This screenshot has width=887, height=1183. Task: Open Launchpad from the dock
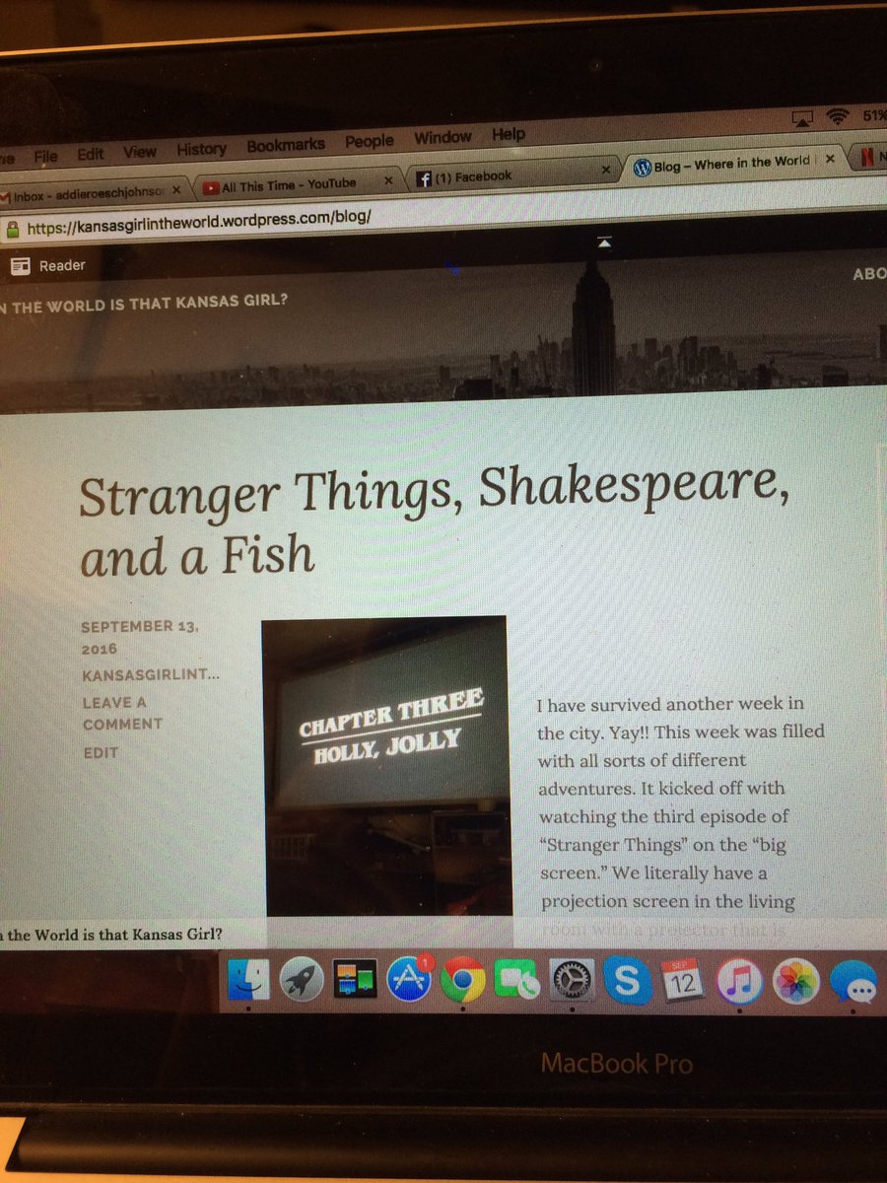pos(301,978)
